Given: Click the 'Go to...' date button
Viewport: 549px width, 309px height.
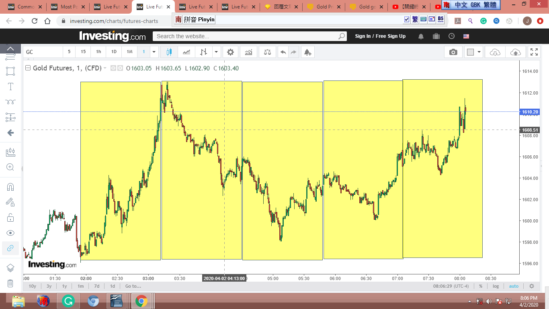Looking at the screenshot, I should pos(133,286).
